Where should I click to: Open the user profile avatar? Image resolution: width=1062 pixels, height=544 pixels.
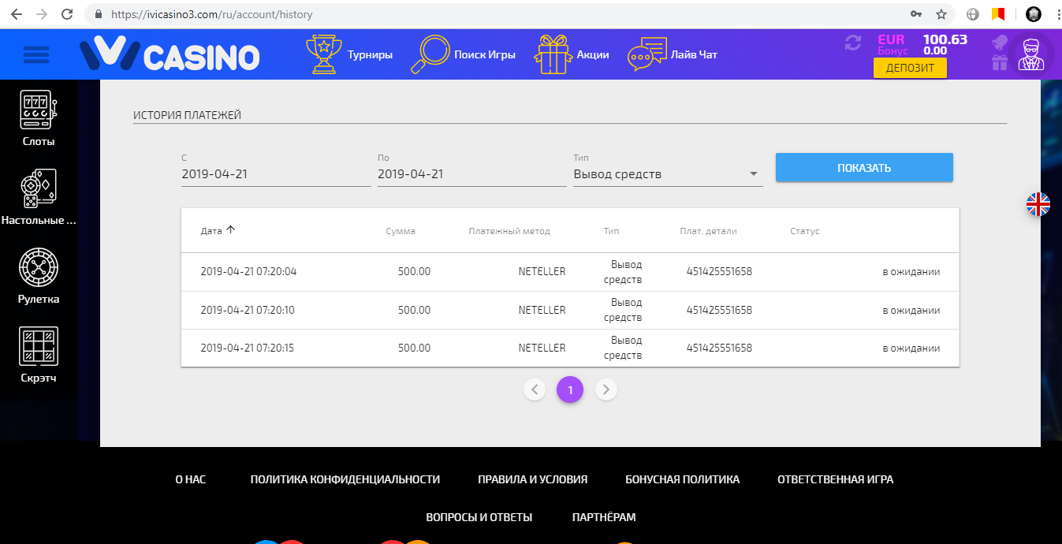[x=1034, y=54]
